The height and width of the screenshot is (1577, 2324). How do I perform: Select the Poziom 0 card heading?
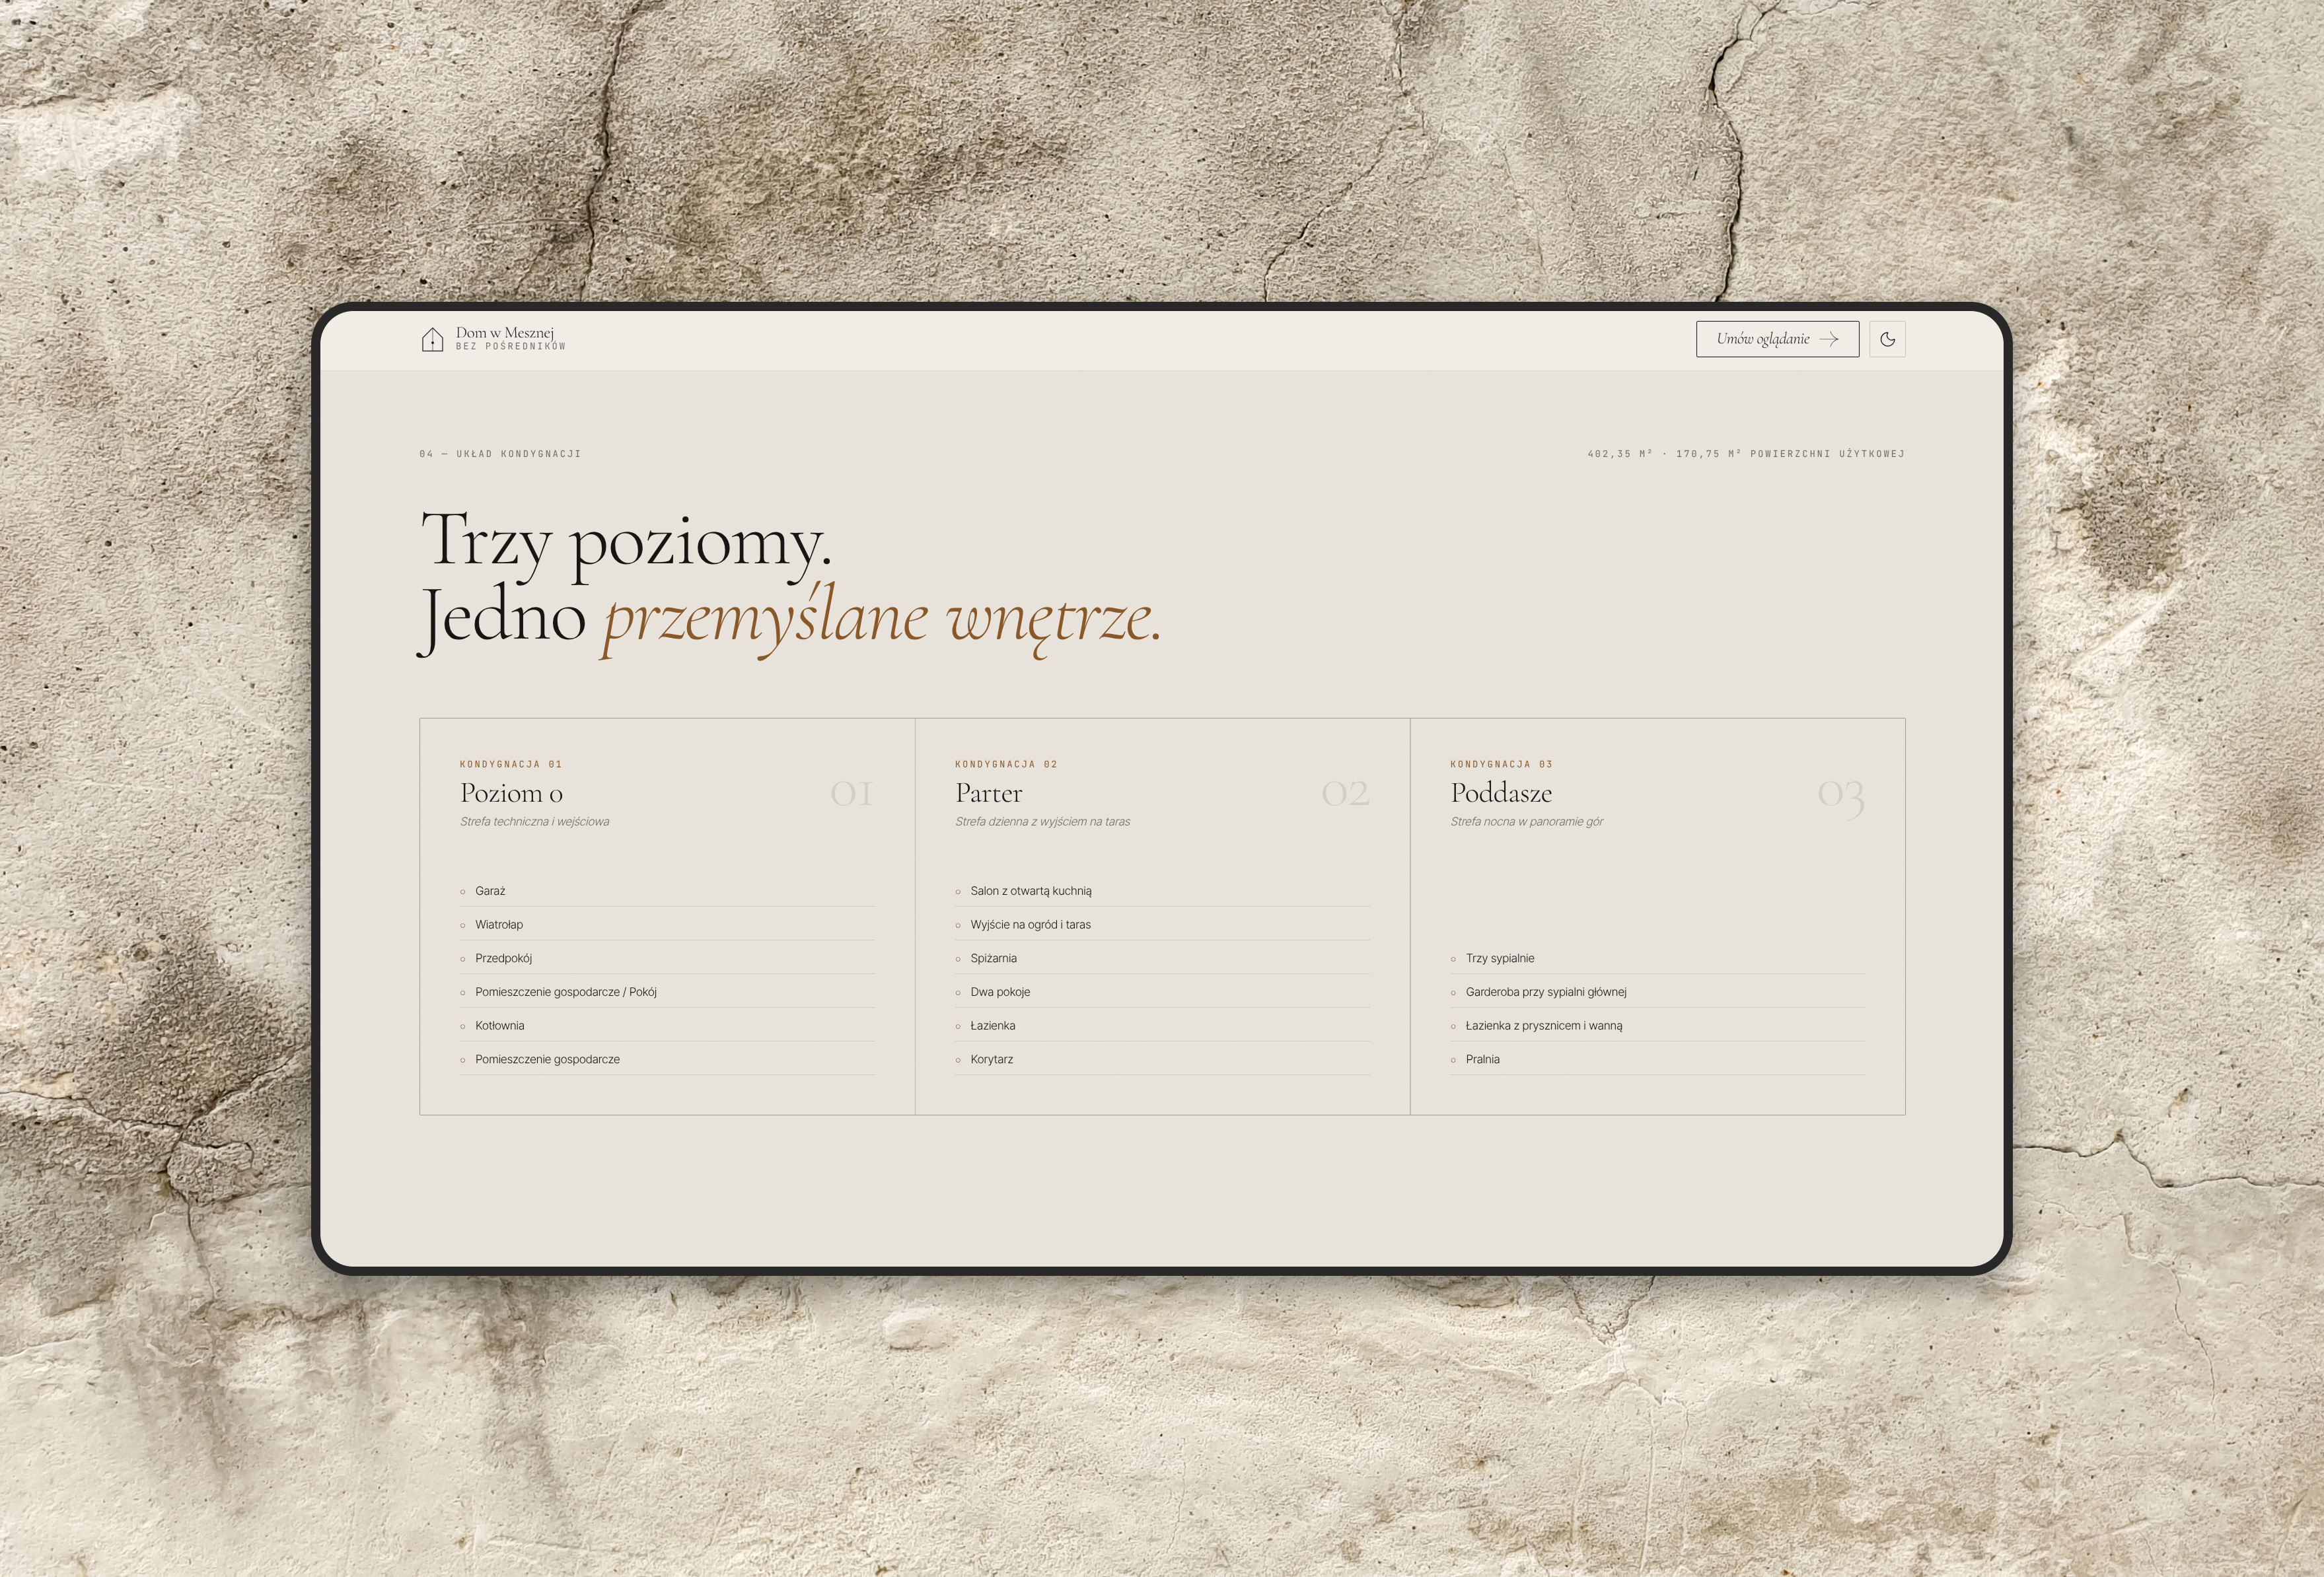tap(511, 792)
